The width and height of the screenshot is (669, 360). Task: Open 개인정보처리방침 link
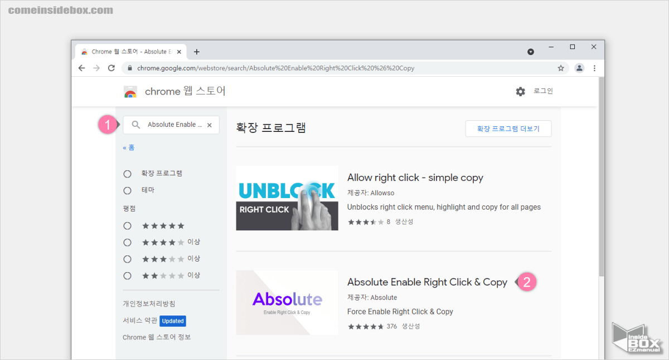[149, 304]
